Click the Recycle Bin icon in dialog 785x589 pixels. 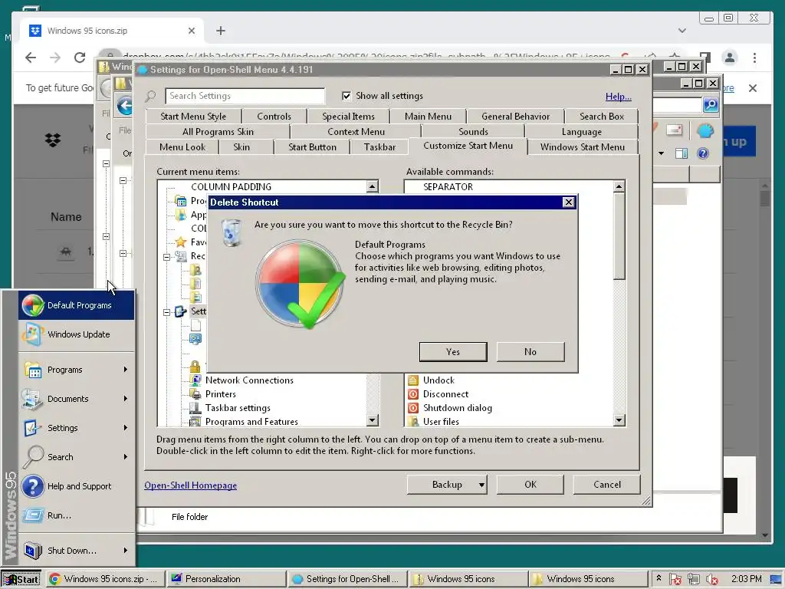click(232, 232)
